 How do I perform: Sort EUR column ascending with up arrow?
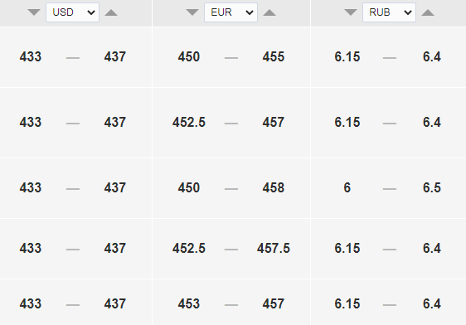[269, 12]
